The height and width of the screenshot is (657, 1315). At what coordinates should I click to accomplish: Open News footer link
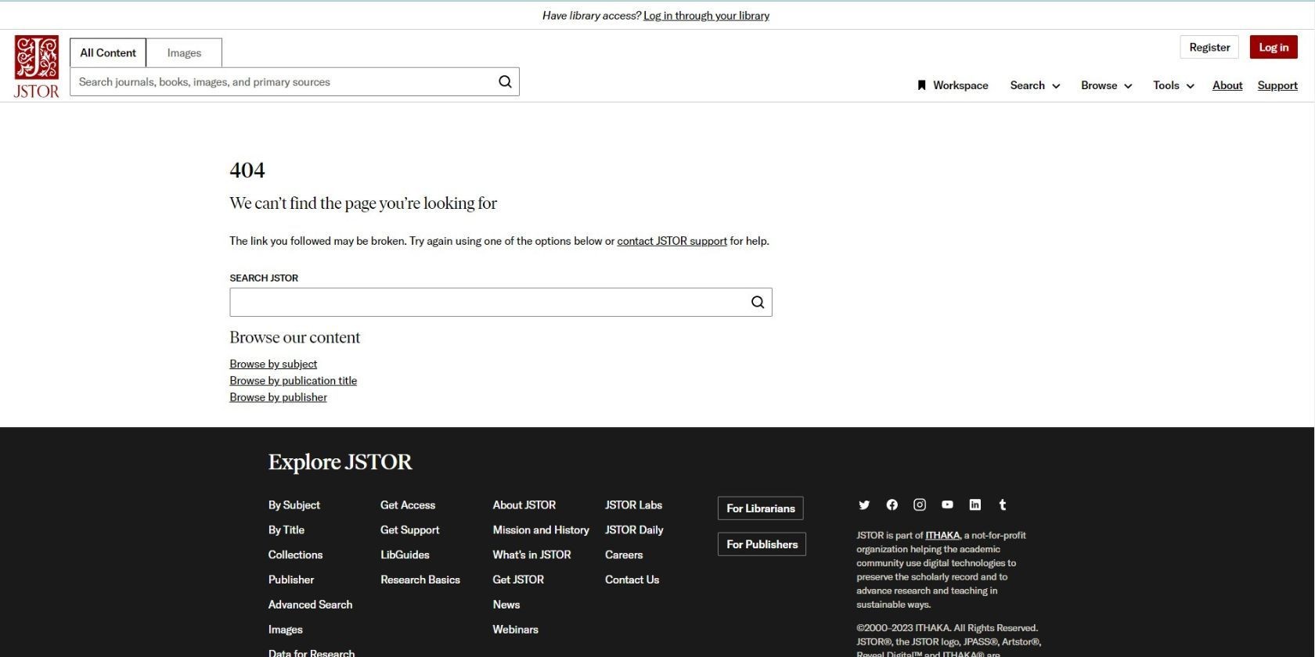pos(506,605)
